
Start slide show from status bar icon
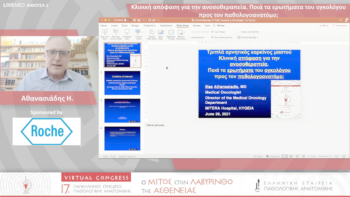(304, 156)
